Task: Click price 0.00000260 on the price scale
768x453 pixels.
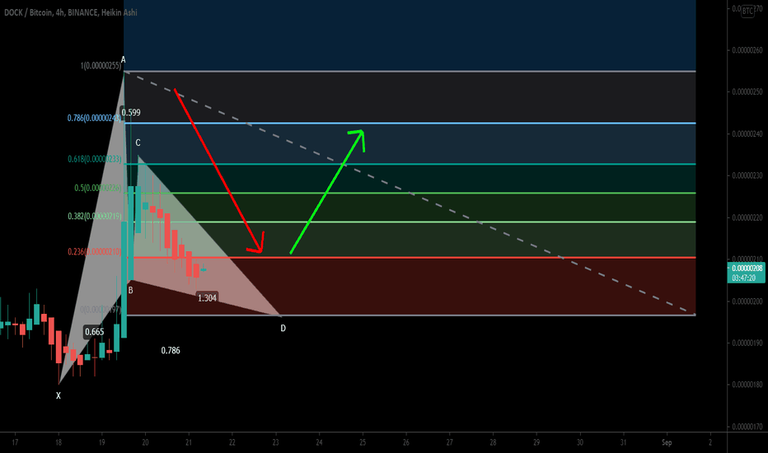Action: click(747, 50)
